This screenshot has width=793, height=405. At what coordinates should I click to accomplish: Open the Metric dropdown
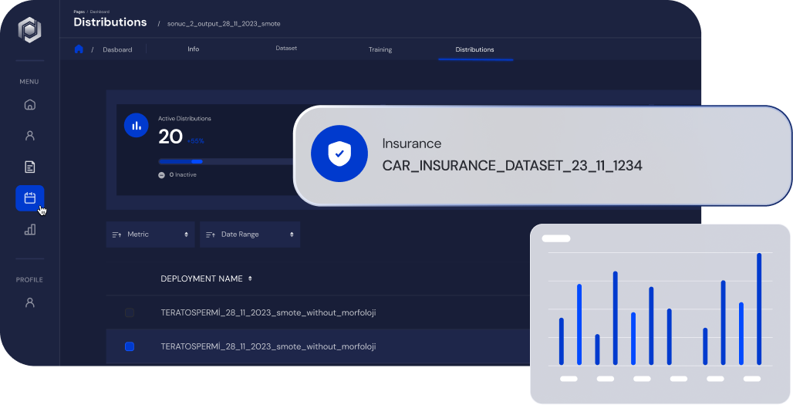coord(150,235)
